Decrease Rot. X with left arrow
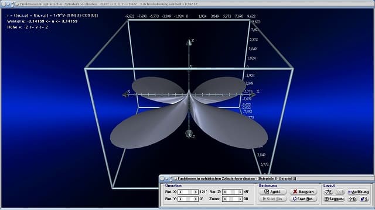This screenshot has width=375, height=210. [x=180, y=192]
